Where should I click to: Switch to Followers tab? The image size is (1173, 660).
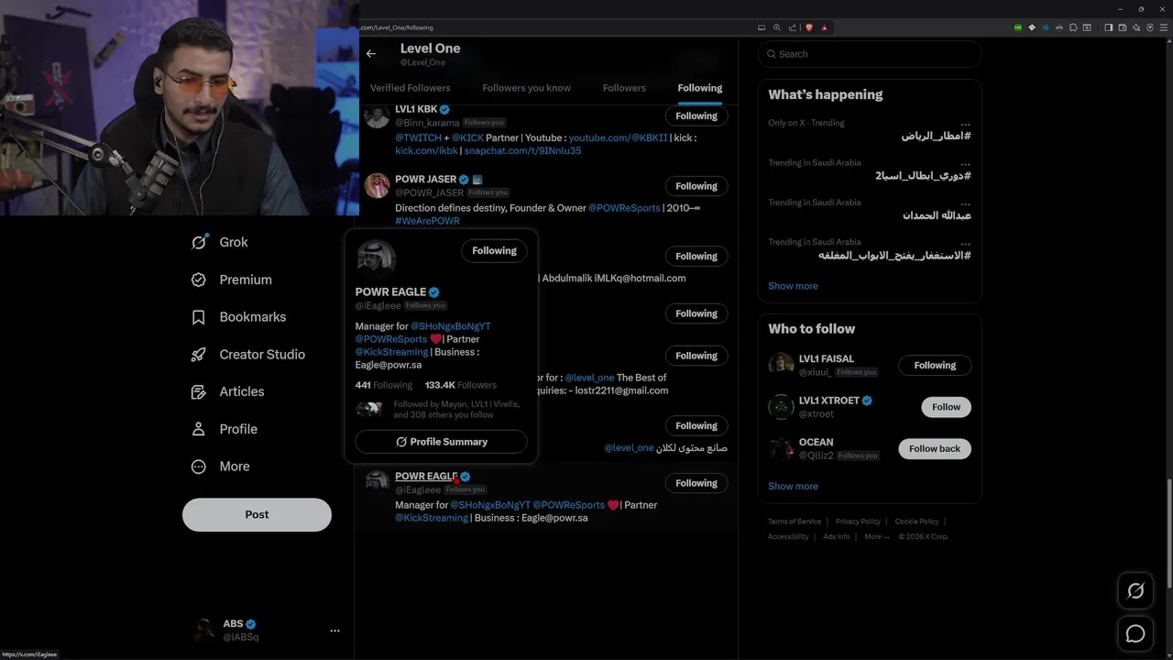[x=624, y=88]
